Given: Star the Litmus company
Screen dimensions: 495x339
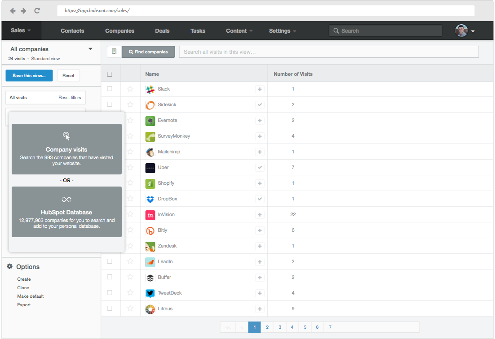Looking at the screenshot, I should [130, 309].
